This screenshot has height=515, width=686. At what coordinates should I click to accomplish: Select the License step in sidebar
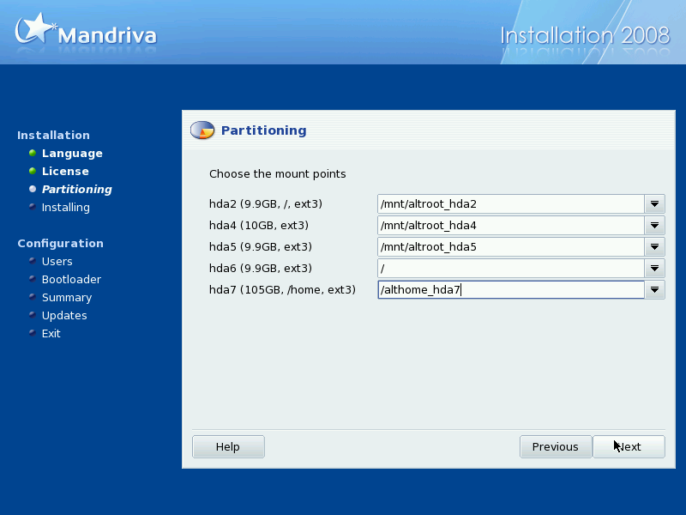pyautogui.click(x=65, y=171)
